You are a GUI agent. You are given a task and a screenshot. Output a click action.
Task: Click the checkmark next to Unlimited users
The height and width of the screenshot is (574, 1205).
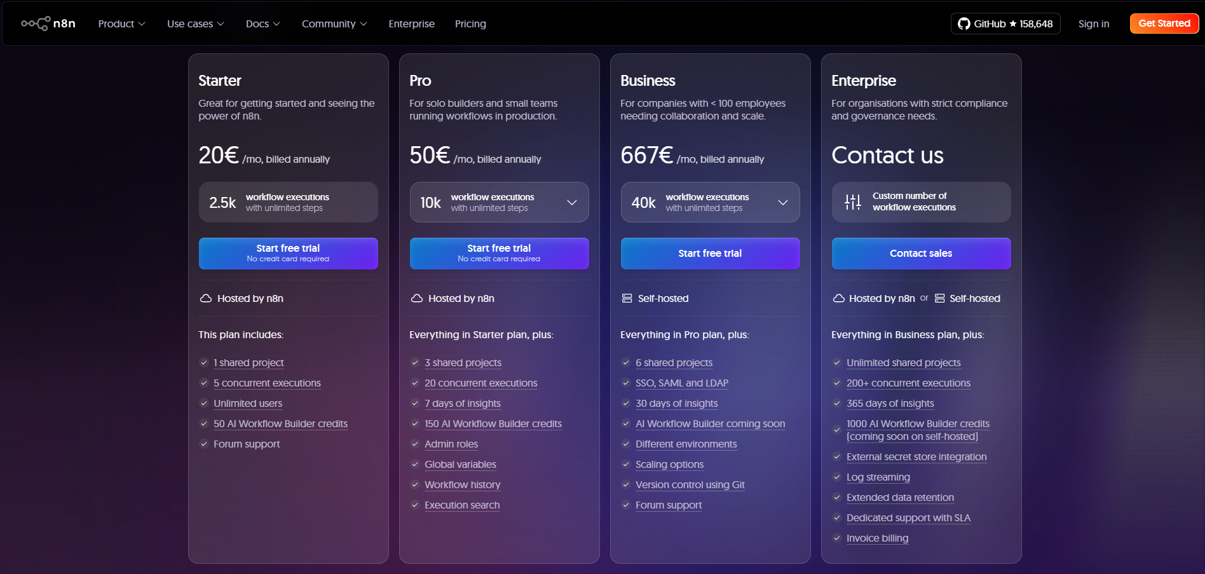[205, 403]
